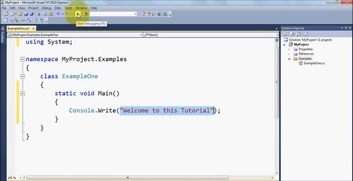This screenshot has height=181, width=353.
Task: Expand the Properties node arrow
Action: [x=290, y=49]
